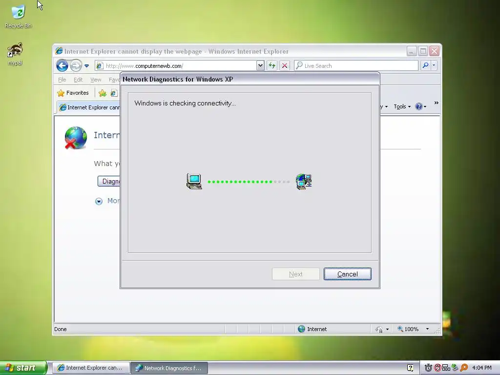Click the red X Stop loading icon
The image size is (500, 375).
[x=285, y=66]
